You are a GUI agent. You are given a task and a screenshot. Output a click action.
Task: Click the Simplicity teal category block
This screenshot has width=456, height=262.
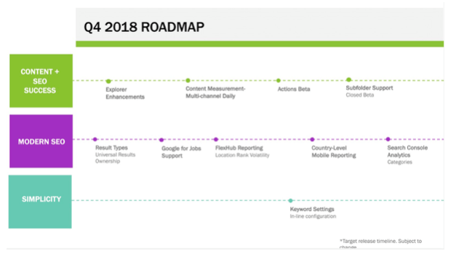coord(40,202)
